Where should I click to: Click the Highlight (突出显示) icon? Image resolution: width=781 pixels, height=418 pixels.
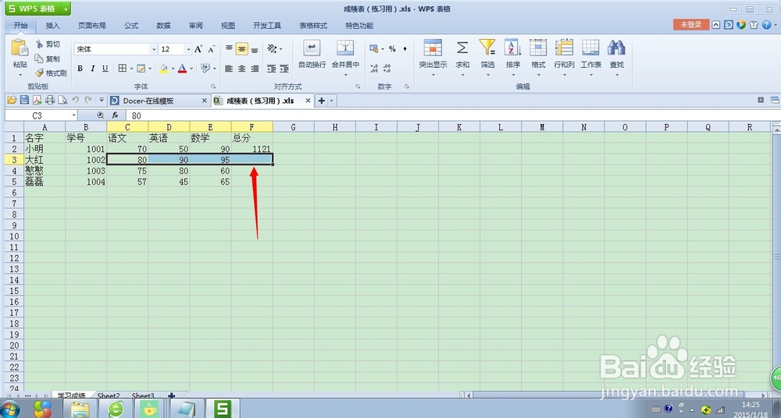[433, 48]
